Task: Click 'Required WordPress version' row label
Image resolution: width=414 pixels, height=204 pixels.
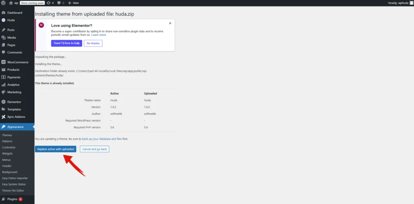Action: pos(83,121)
